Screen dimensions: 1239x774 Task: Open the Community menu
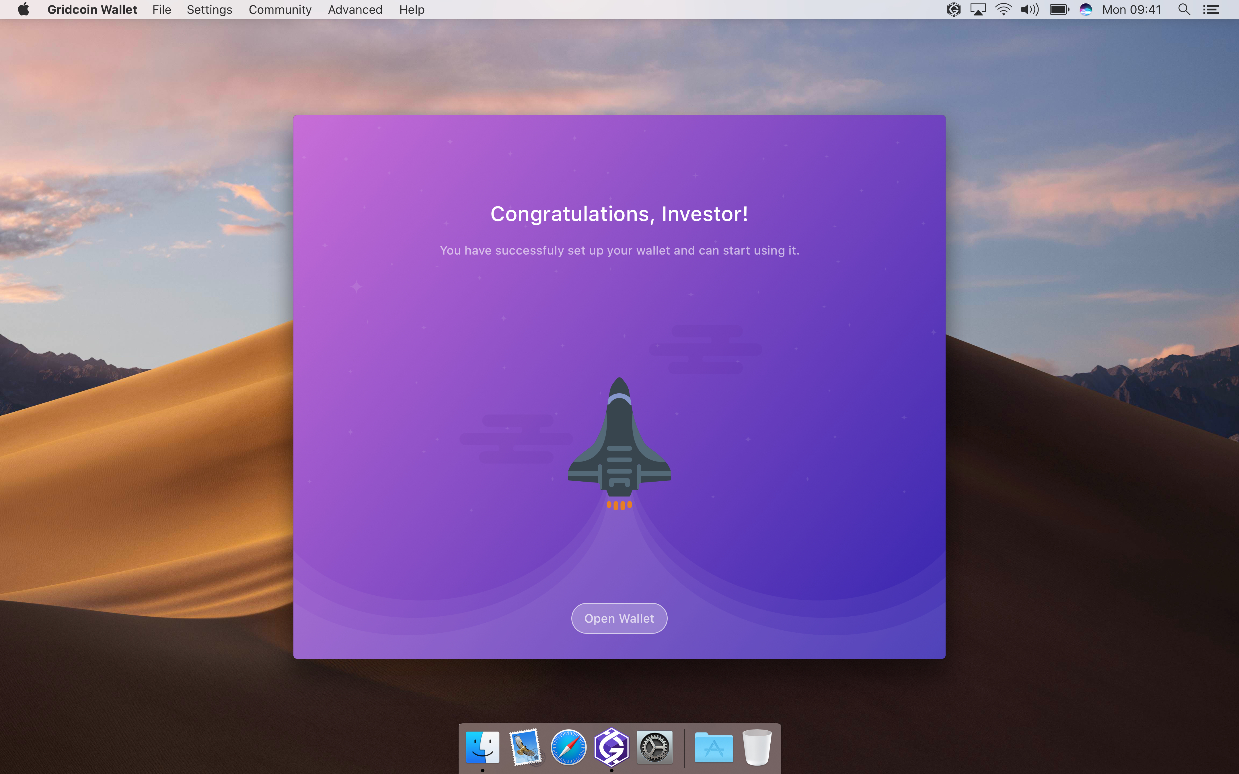click(x=280, y=9)
